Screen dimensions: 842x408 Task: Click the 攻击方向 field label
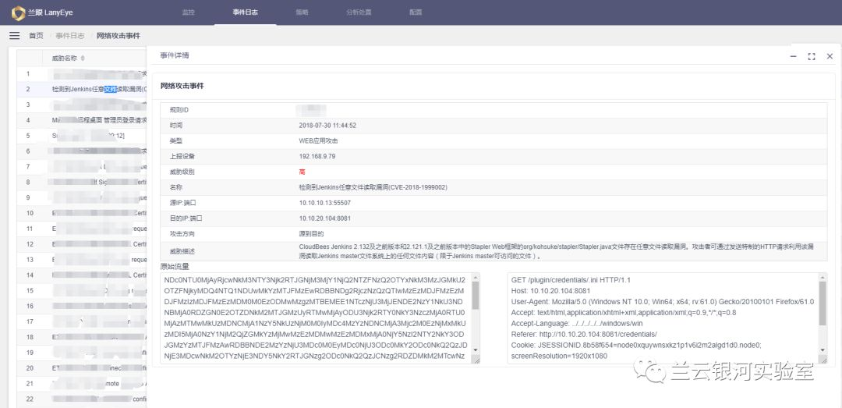point(182,234)
